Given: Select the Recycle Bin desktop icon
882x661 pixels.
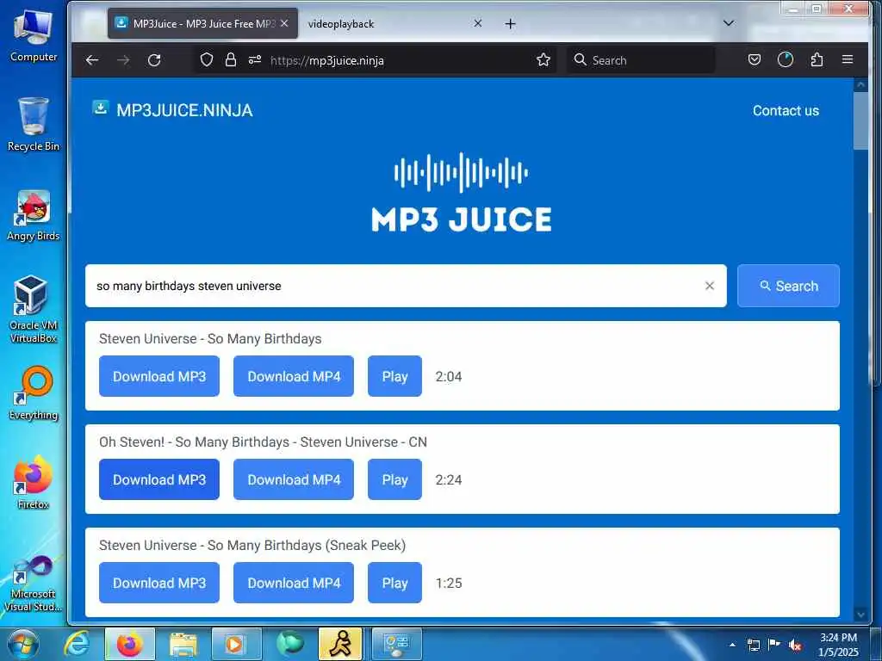Looking at the screenshot, I should click(x=34, y=125).
